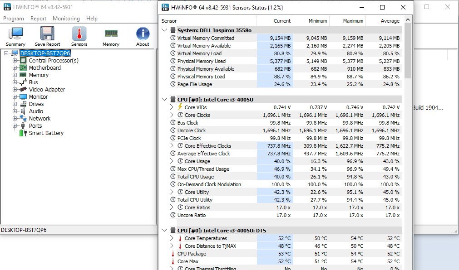Click the sensor list scrollbar up arrow
The height and width of the screenshot is (270, 459).
pos(408,20)
